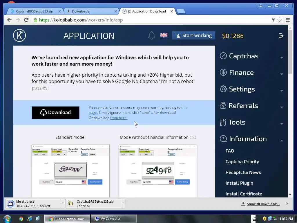Launch Internet Explorer from taskbar
Image resolution: width=297 pixels, height=223 pixels.
pos(30,219)
